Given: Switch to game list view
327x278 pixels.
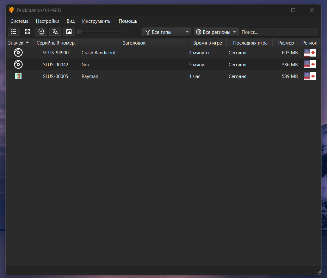Looking at the screenshot, I should [x=14, y=32].
